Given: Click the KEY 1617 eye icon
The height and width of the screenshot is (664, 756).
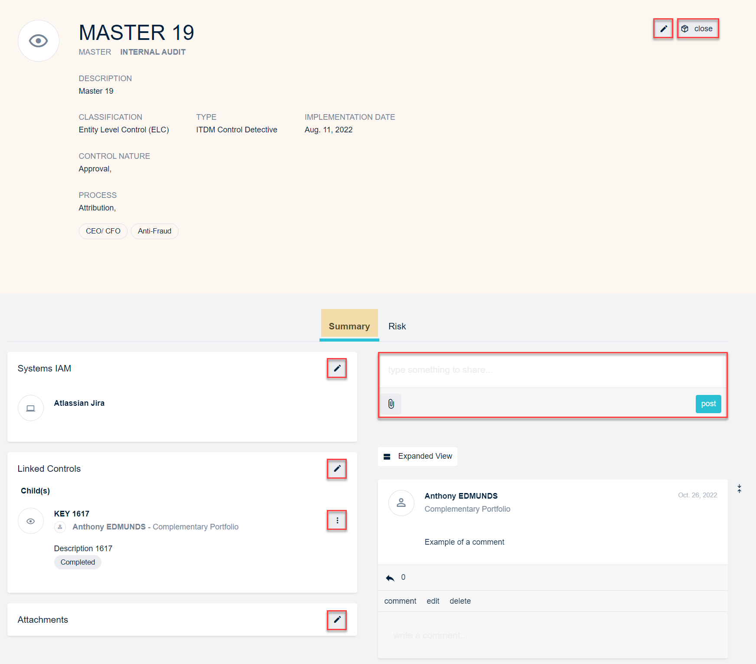Looking at the screenshot, I should (31, 521).
